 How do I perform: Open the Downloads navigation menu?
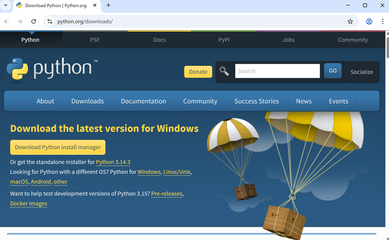pyautogui.click(x=88, y=101)
